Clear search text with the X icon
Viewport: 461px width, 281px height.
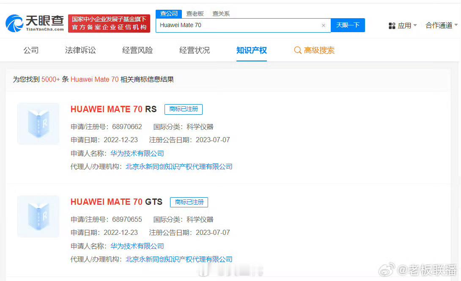click(x=324, y=25)
